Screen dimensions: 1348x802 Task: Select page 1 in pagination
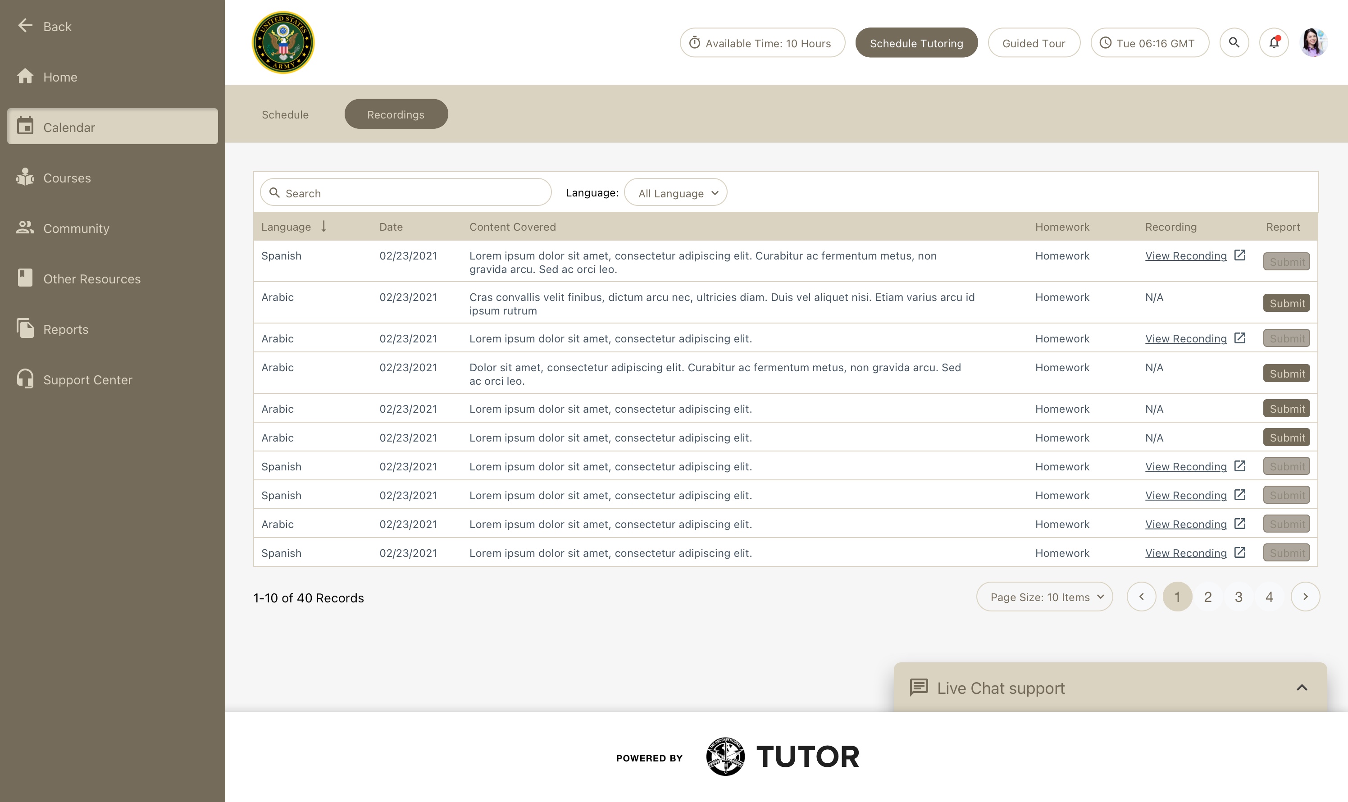point(1177,596)
